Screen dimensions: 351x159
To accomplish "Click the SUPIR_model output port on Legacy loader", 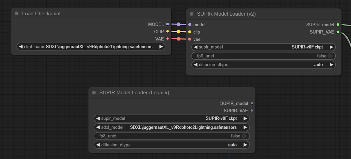I will (x=252, y=103).
